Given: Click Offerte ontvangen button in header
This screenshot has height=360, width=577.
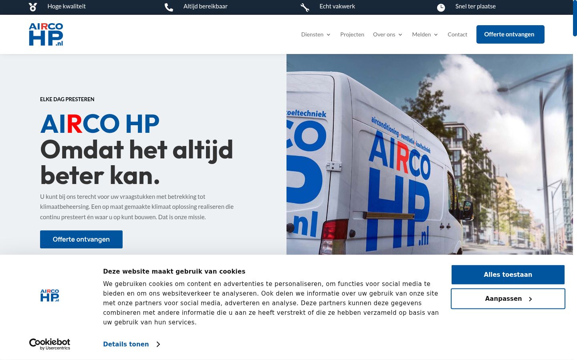Looking at the screenshot, I should 510,34.
